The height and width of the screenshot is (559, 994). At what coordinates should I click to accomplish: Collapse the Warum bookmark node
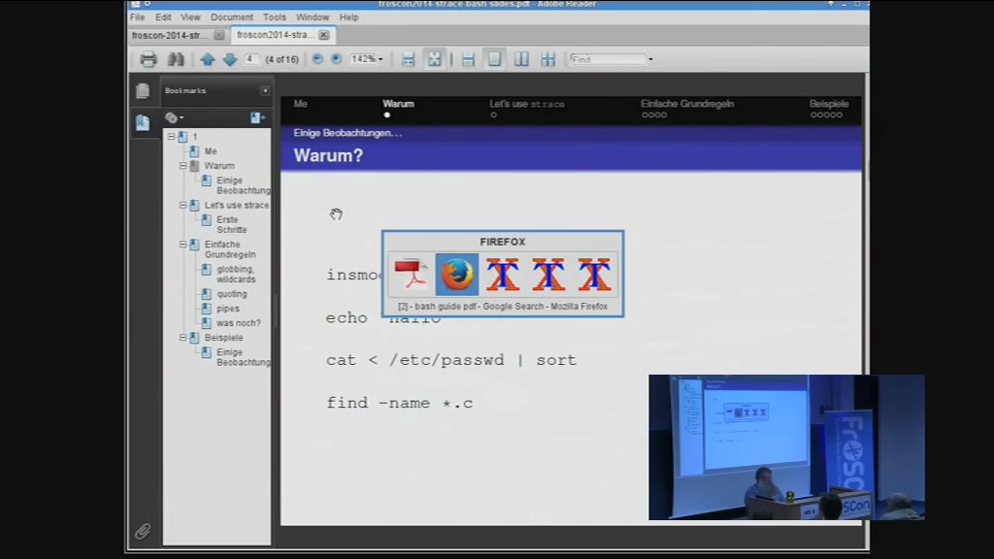(183, 165)
